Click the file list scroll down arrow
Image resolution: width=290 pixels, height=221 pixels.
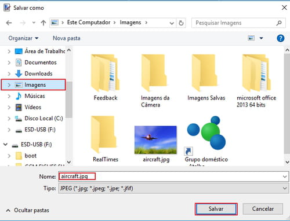point(287,162)
